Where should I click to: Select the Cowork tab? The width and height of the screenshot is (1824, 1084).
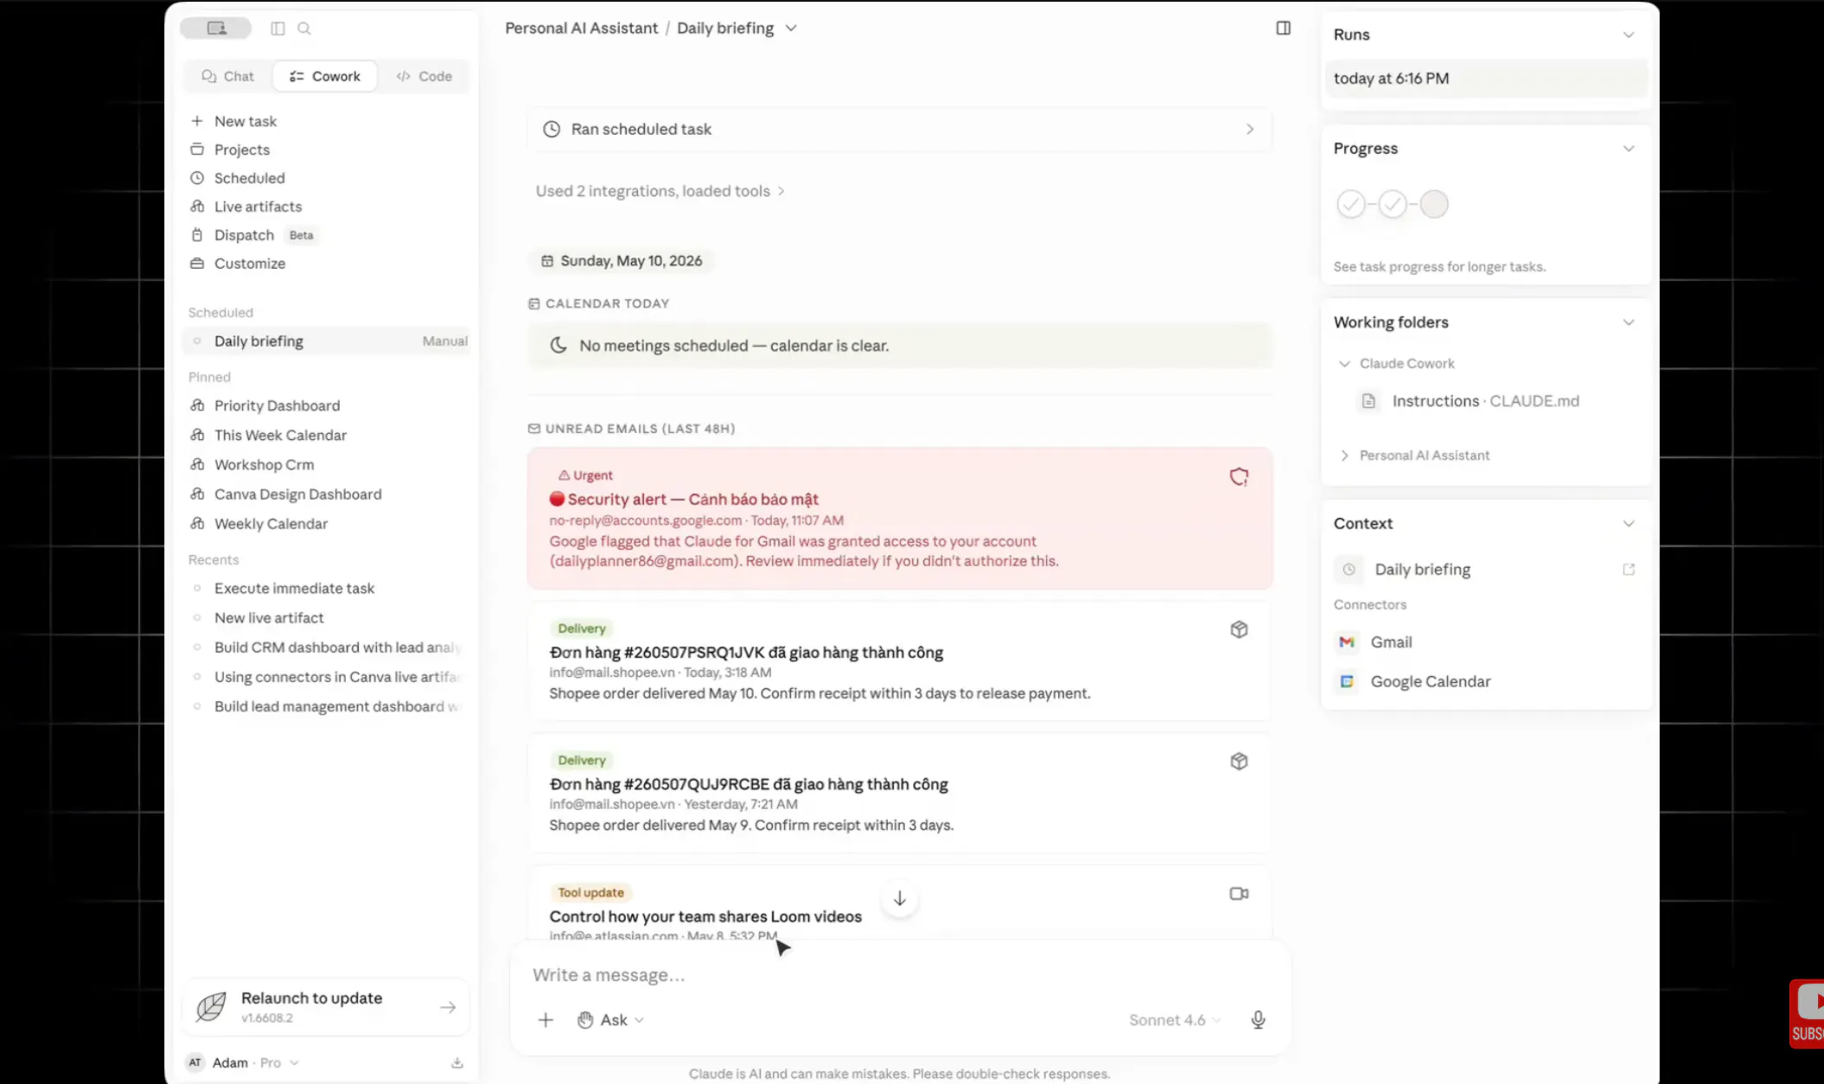[x=325, y=76]
